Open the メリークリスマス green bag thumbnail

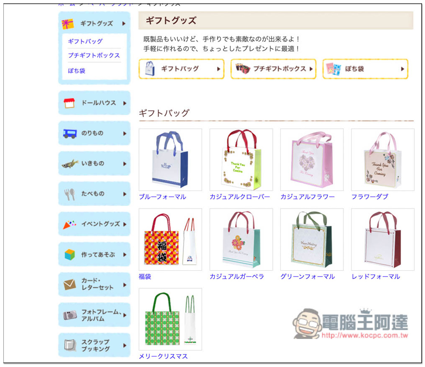click(x=170, y=319)
